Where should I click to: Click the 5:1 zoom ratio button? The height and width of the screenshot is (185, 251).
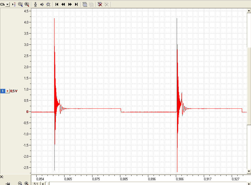pos(36,184)
